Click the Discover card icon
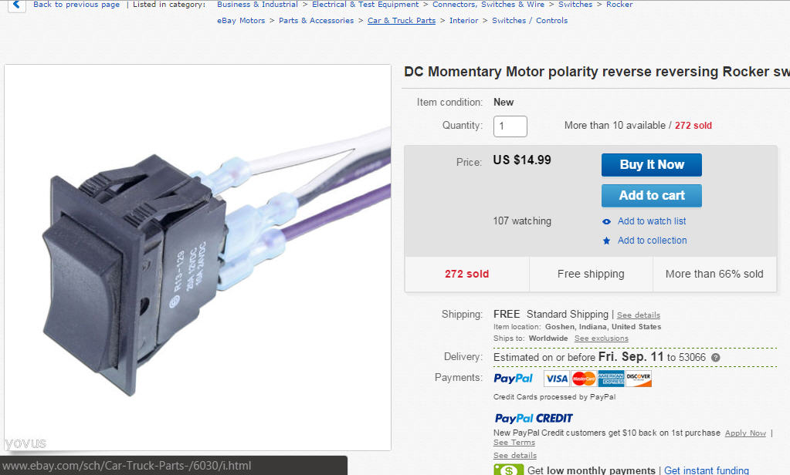The image size is (790, 475). pos(639,379)
